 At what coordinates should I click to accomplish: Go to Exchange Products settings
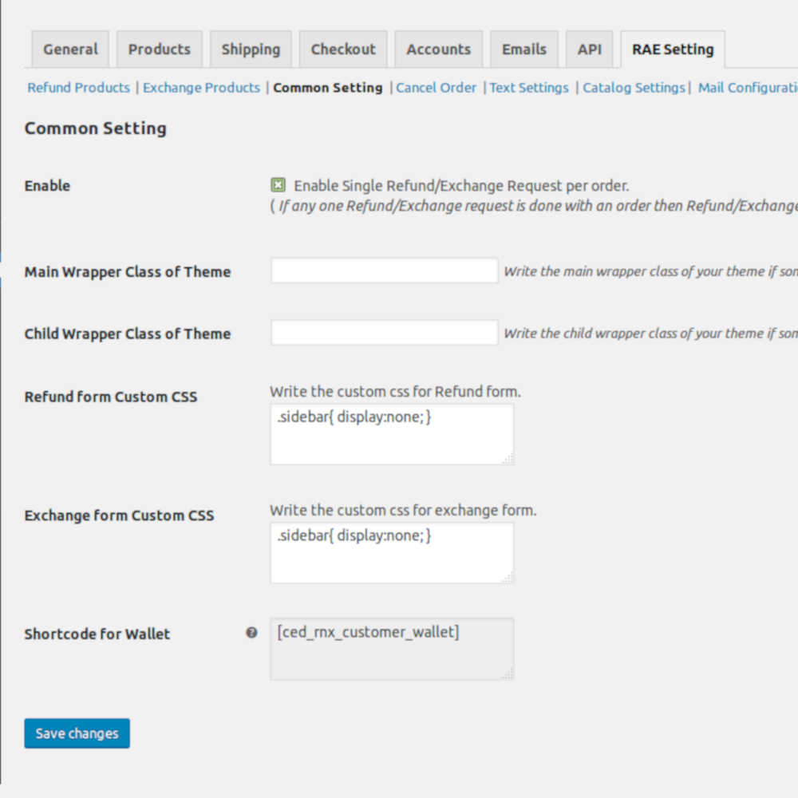[201, 88]
